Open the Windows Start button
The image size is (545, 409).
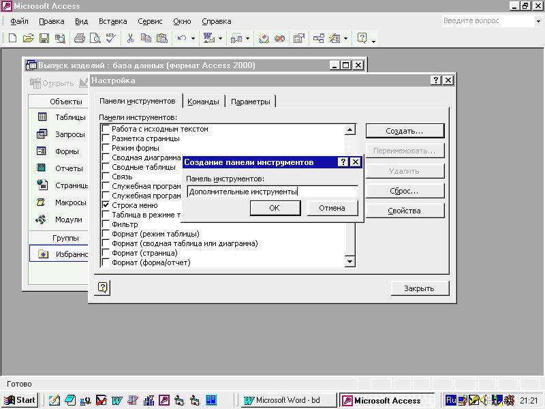pyautogui.click(x=20, y=400)
